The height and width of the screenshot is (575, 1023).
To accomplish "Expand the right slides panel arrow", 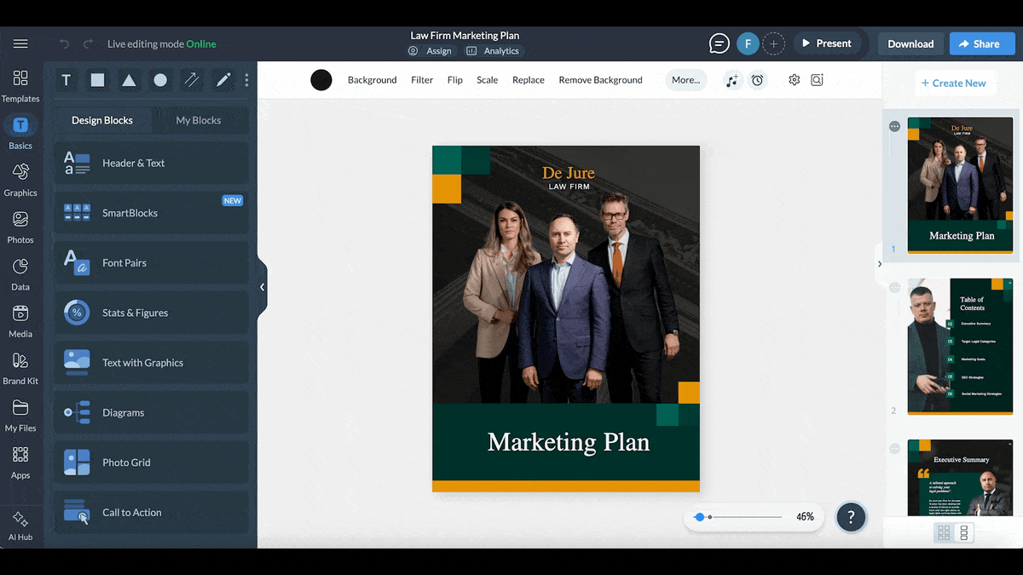I will pos(880,264).
